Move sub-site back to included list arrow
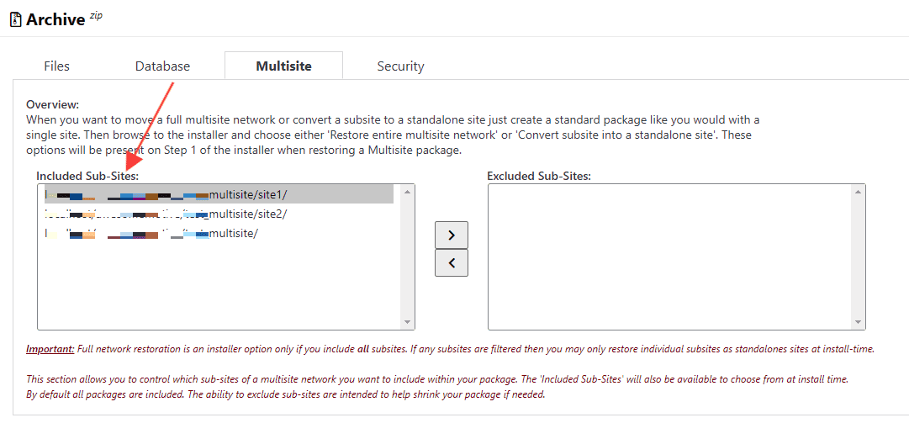The image size is (909, 423). pos(451,263)
